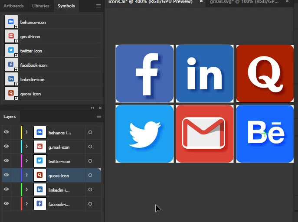Viewport: 298px width, 222px height.
Task: Target the twitter-icon layer using its circle
Action: [x=90, y=161]
